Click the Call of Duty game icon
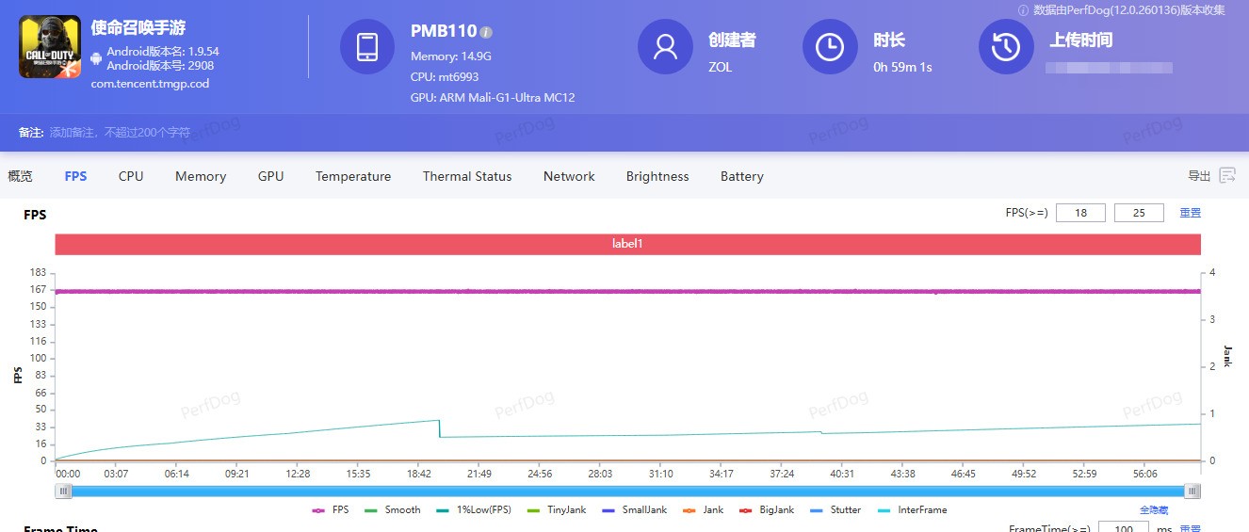This screenshot has height=532, width=1249. coord(50,47)
